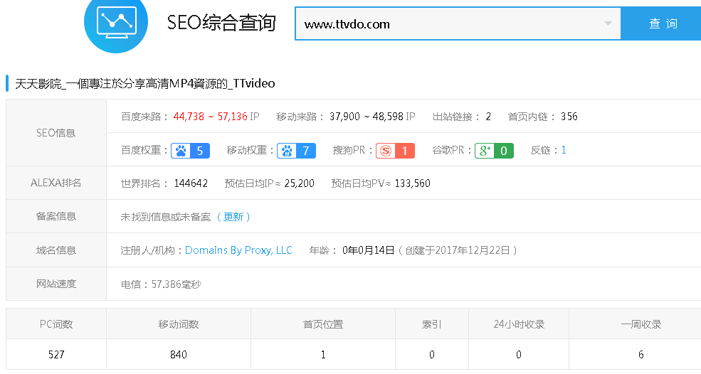The height and width of the screenshot is (374, 701).
Task: Click the estimated daily IP 25,200
Action: coord(299,183)
